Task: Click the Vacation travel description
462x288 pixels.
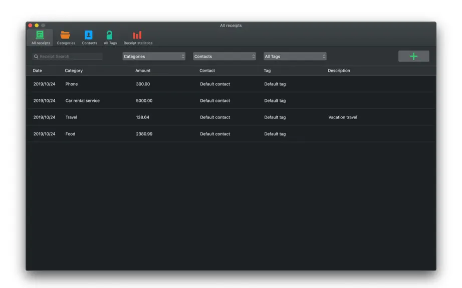Action: click(x=343, y=117)
